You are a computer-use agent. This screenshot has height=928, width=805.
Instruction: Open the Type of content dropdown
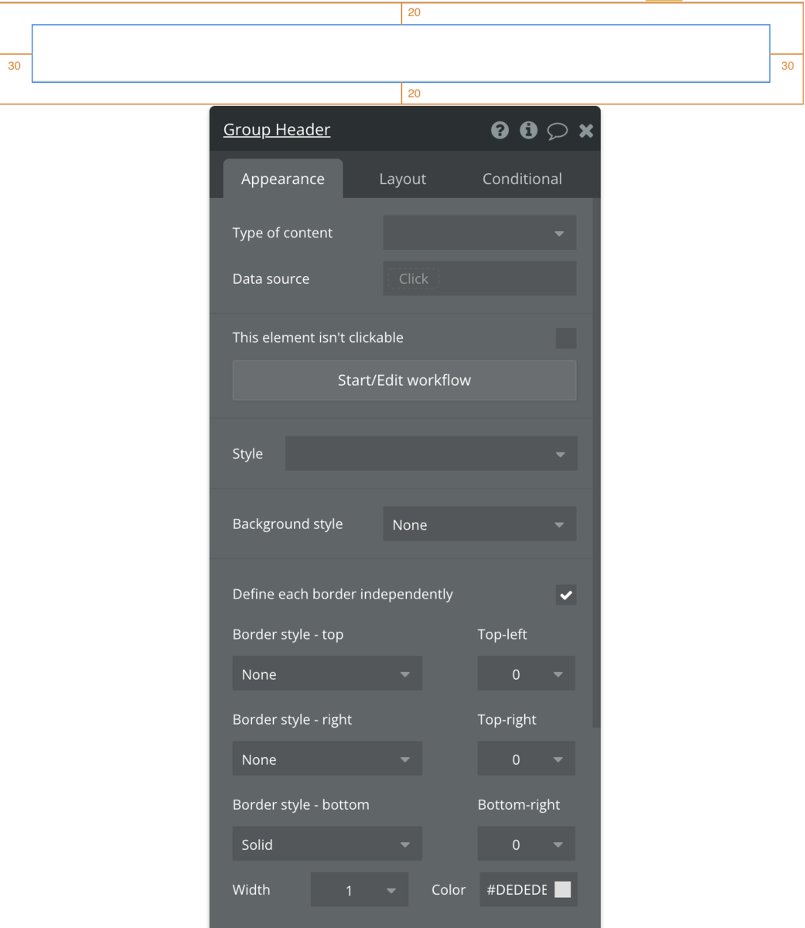479,233
